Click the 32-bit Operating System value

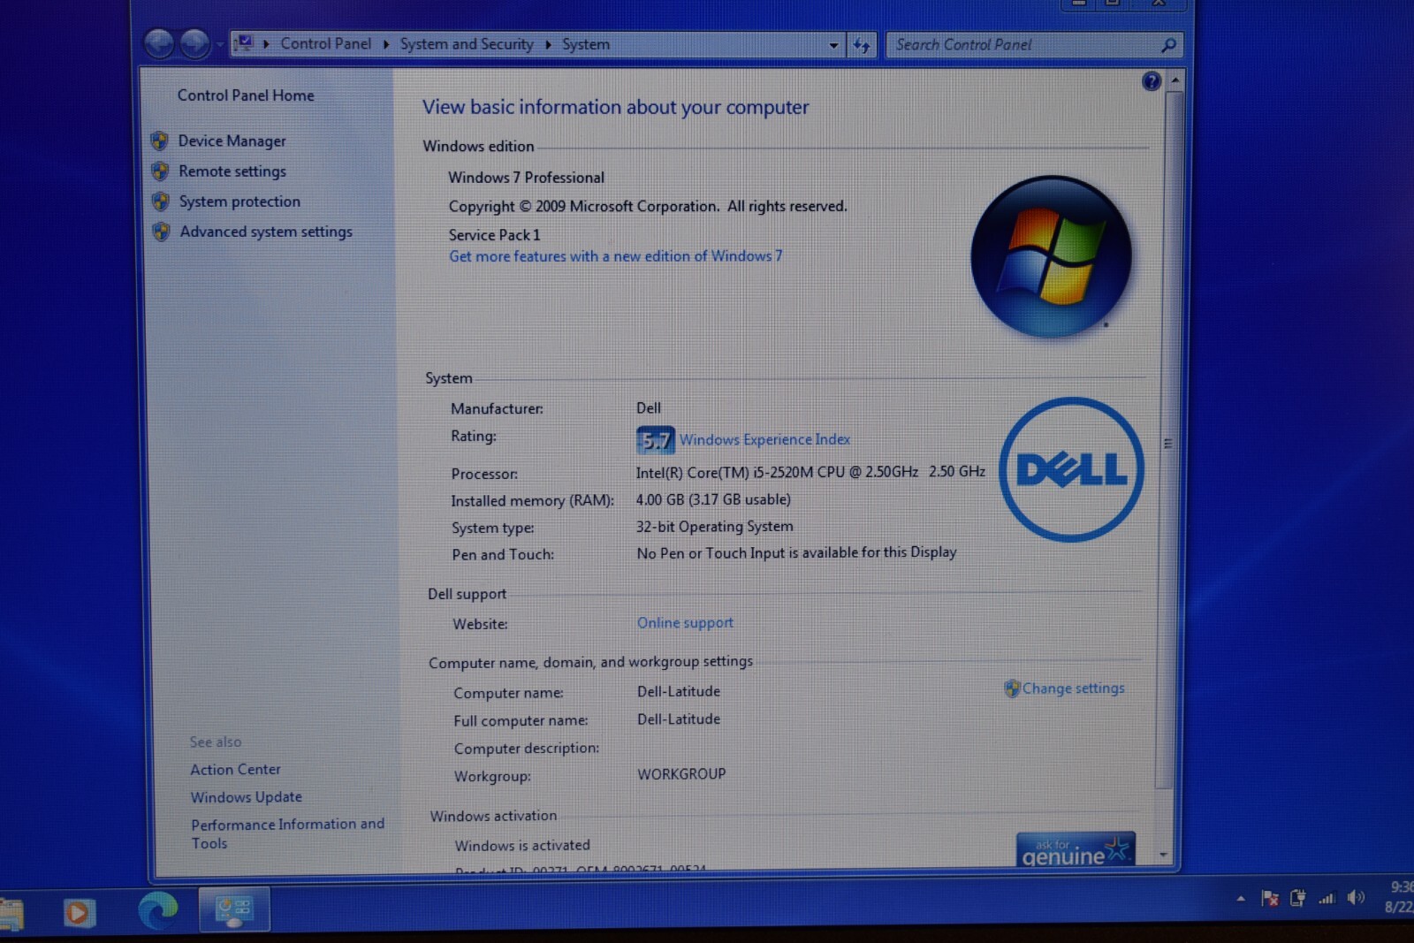[715, 526]
